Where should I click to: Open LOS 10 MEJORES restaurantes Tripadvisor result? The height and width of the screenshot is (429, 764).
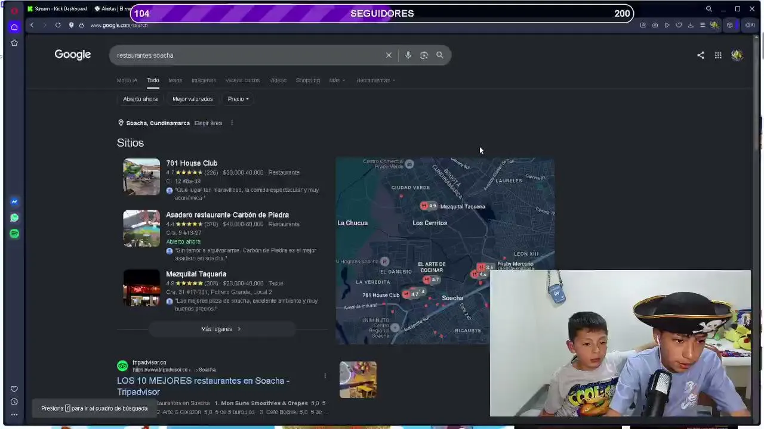pyautogui.click(x=203, y=386)
